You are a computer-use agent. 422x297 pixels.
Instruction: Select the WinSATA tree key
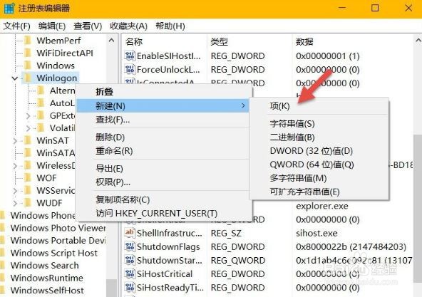56,153
